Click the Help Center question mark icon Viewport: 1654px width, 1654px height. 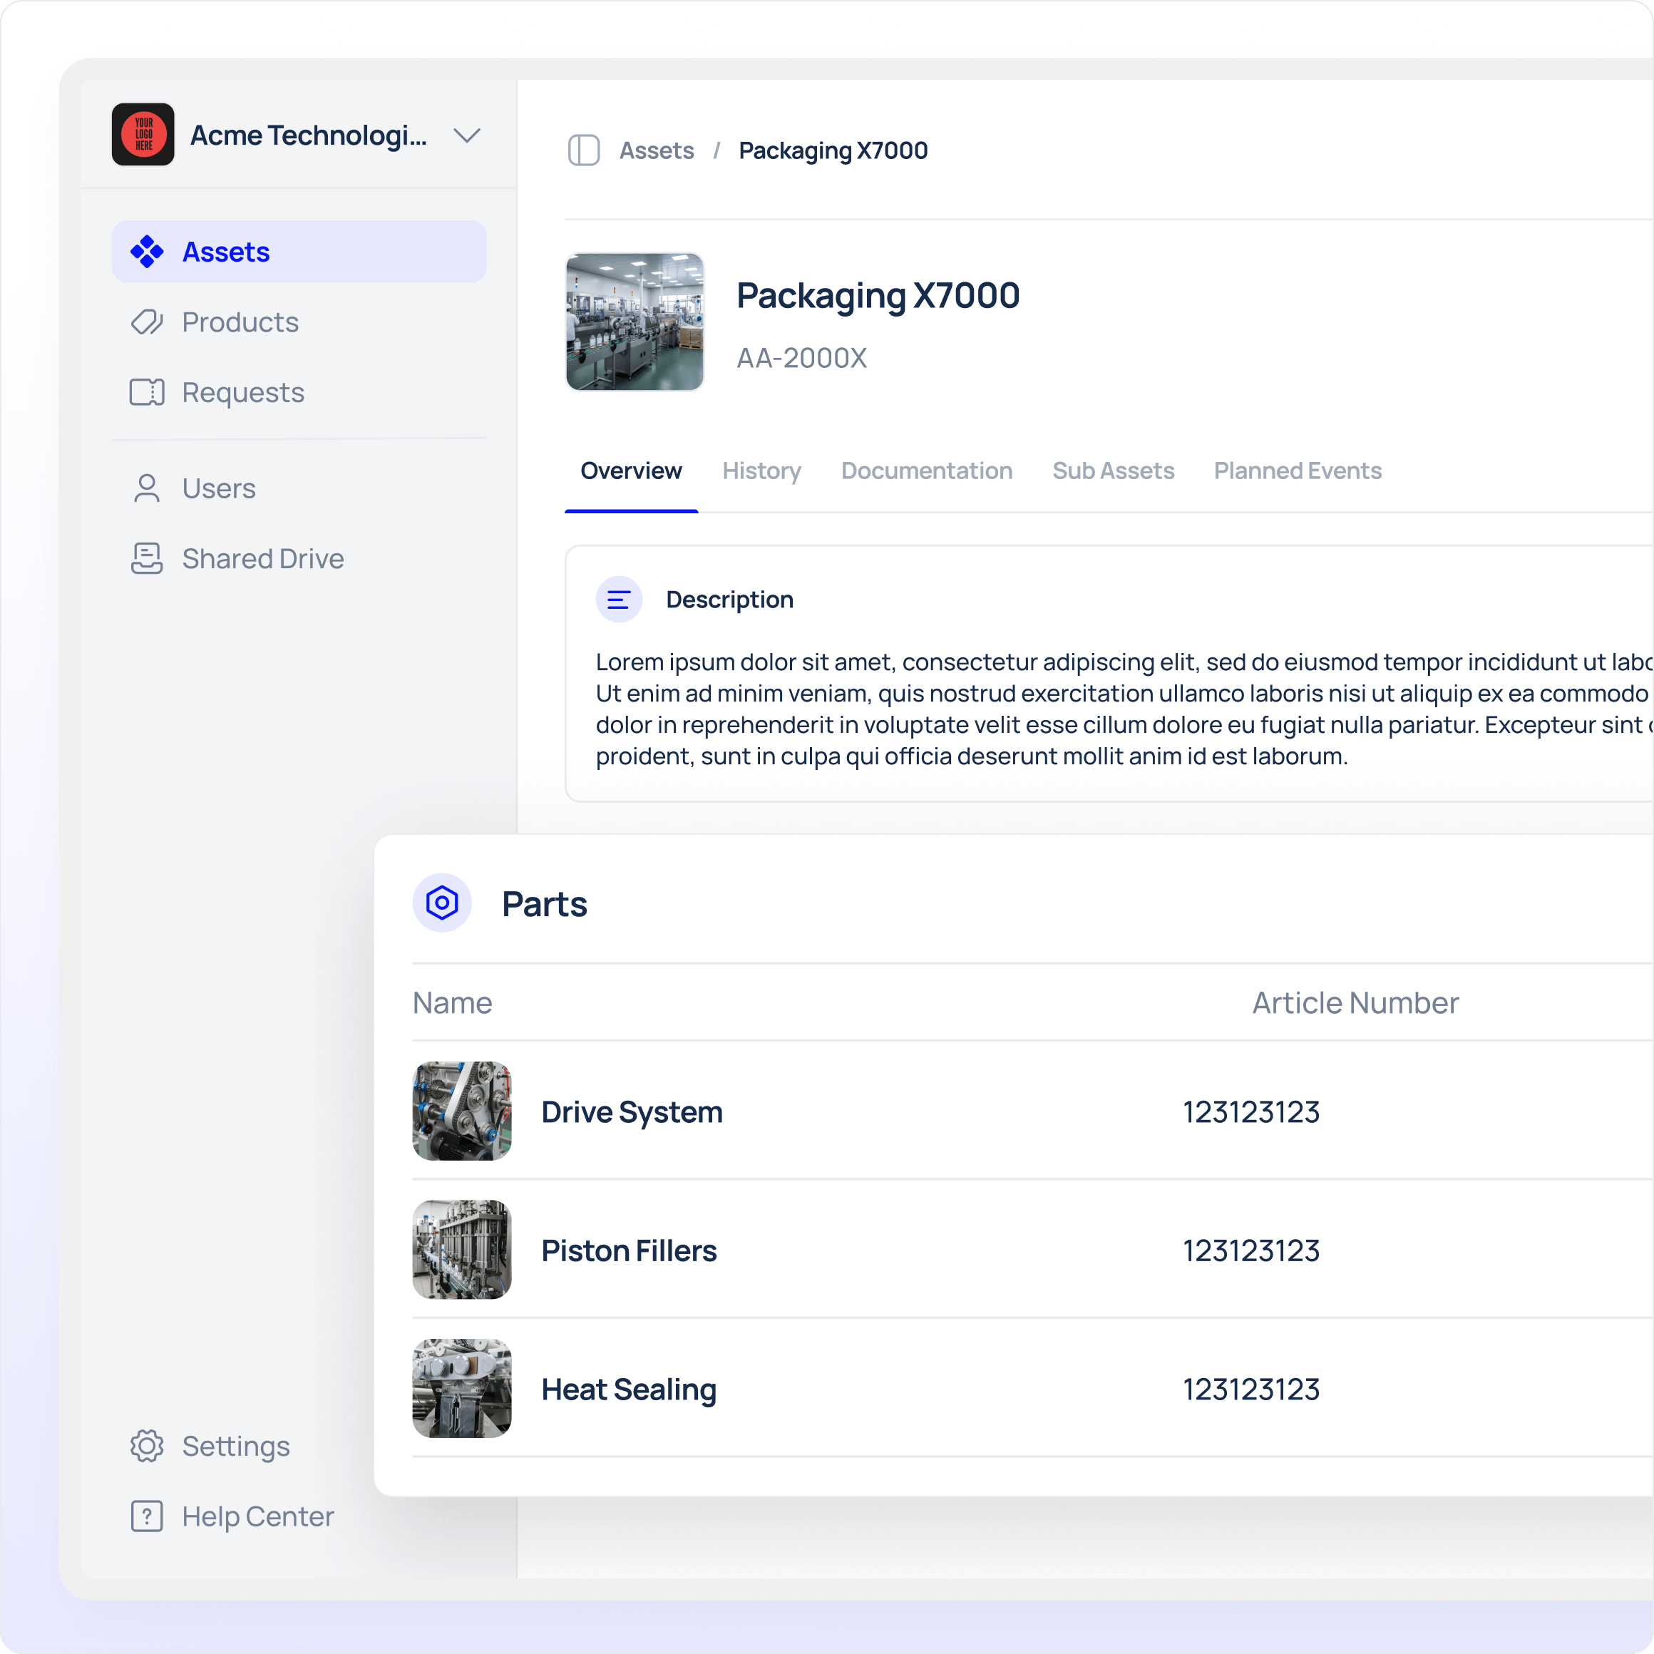tap(146, 1516)
